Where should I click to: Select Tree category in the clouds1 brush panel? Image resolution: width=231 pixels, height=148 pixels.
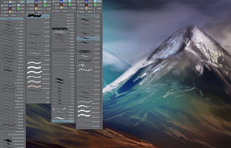[89, 5]
